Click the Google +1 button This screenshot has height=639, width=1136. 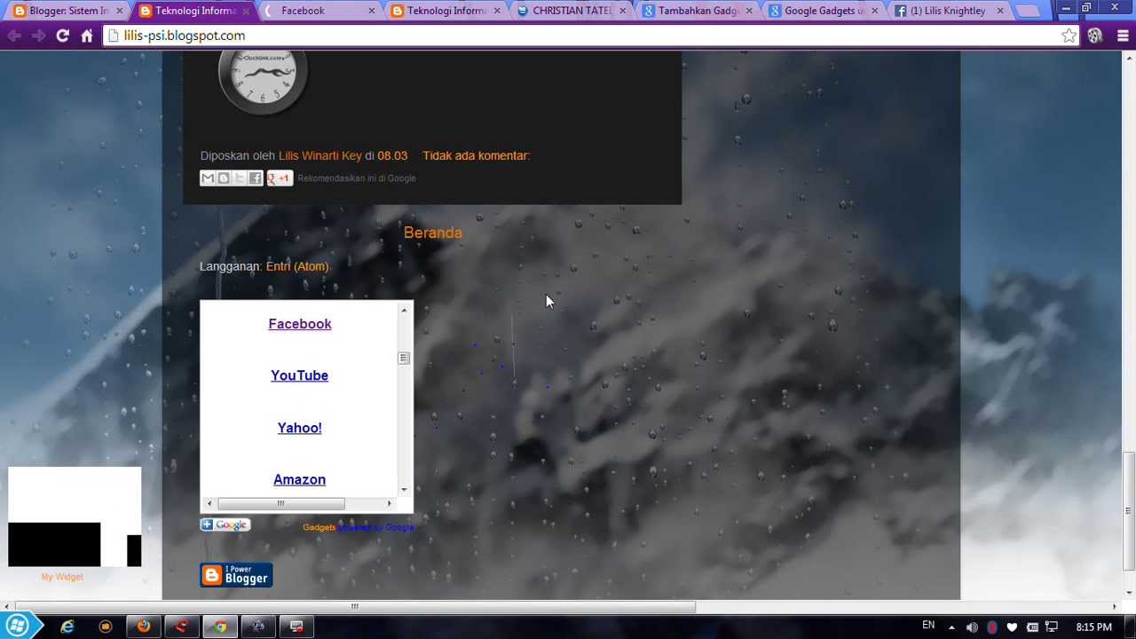[279, 178]
